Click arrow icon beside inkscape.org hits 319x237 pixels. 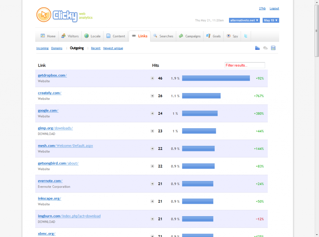tap(152, 201)
